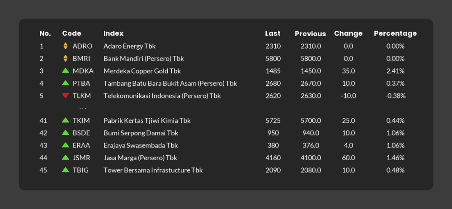
Task: Click the unchanged indicator icon beside ADRO
Action: point(66,46)
